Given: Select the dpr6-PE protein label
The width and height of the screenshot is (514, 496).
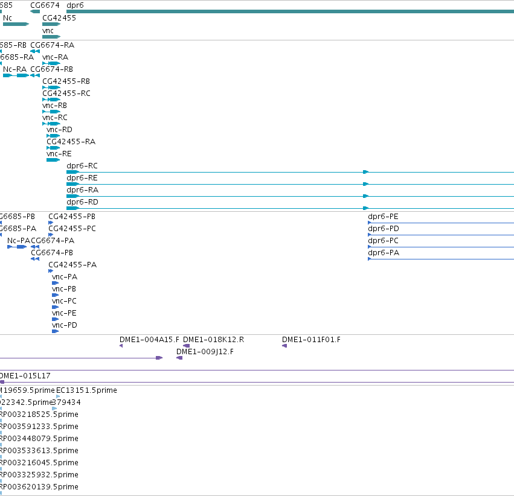Looking at the screenshot, I should (x=383, y=217).
